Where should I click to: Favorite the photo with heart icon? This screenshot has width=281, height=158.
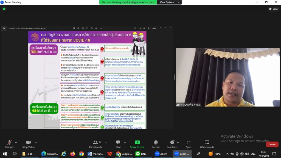click(x=87, y=28)
